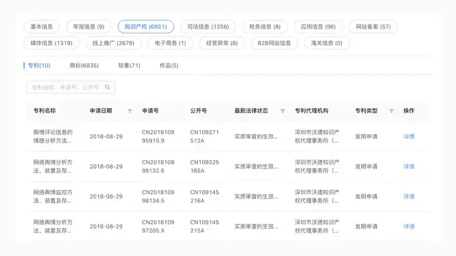456x256 pixels.
Task: Click publication number CN109145216A
Action: coord(205,197)
